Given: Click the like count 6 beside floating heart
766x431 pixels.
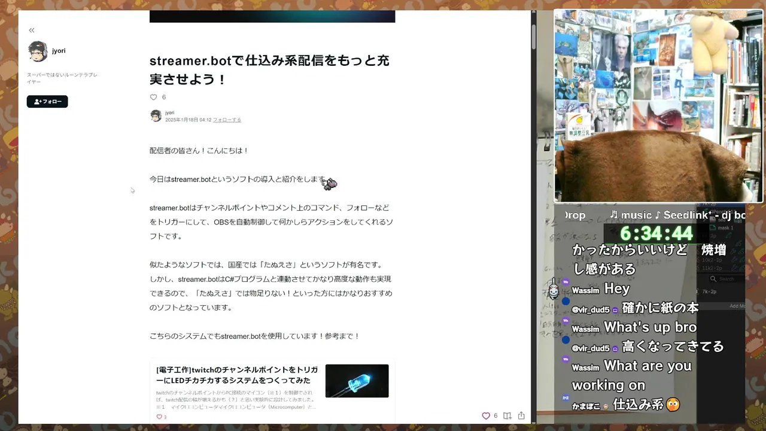Looking at the screenshot, I should [x=496, y=415].
